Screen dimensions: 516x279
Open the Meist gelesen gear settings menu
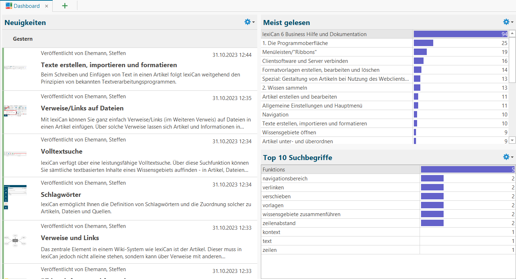(x=508, y=22)
